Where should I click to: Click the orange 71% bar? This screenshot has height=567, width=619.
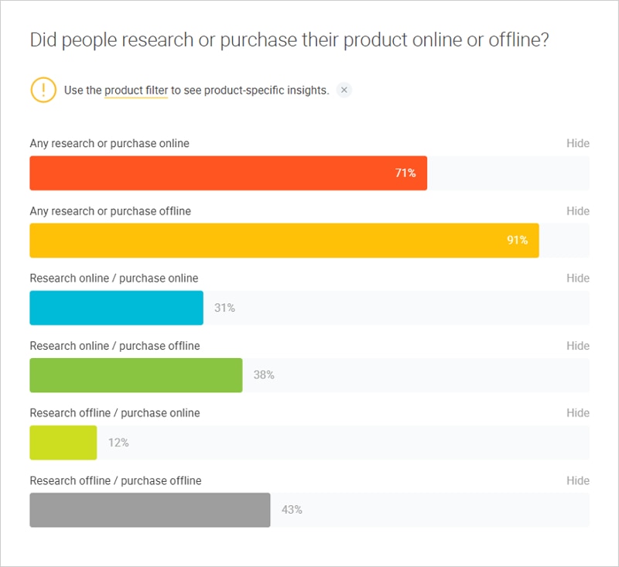pyautogui.click(x=228, y=173)
